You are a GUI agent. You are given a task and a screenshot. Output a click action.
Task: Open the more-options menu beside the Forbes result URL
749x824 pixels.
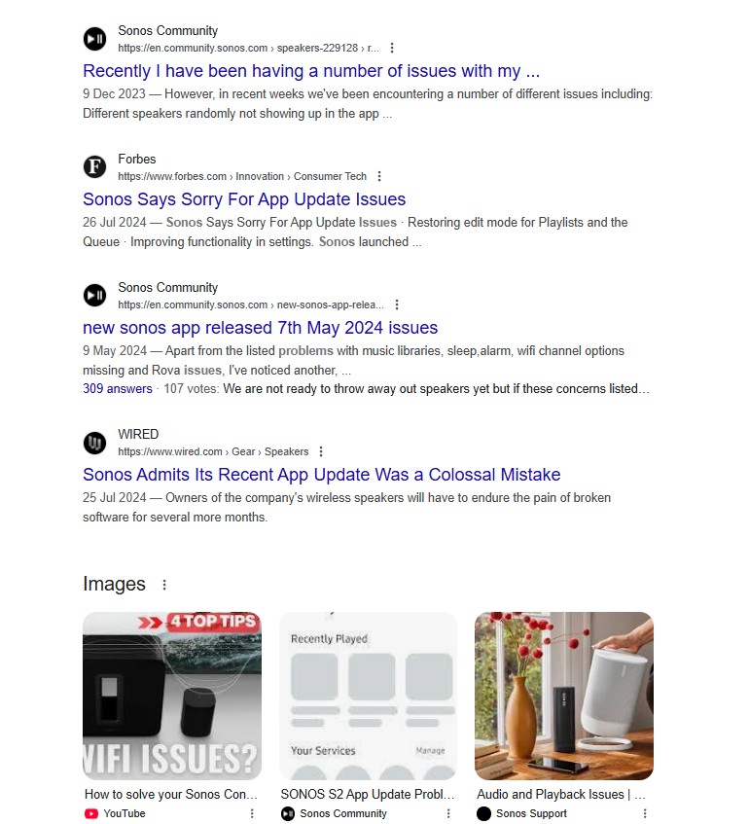[379, 177]
